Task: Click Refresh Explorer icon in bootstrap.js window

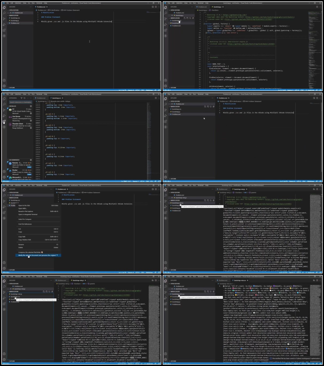Action: [190, 18]
